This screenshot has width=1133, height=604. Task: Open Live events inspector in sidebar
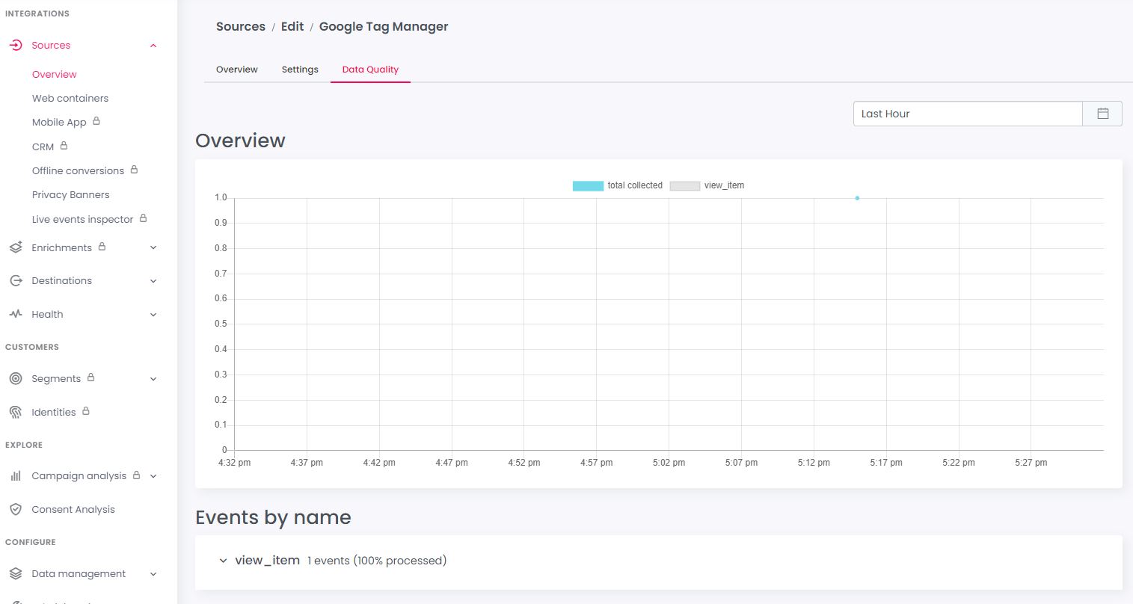point(82,219)
